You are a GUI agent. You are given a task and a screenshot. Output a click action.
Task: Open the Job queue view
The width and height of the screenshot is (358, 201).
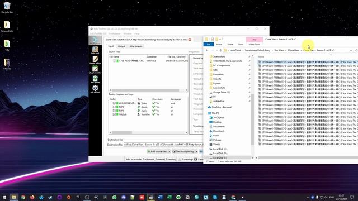pyautogui.click(x=95, y=79)
